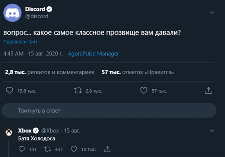Type in the «Твитнуть в ответ» field
This screenshot has width=225, height=157.
click(108, 110)
